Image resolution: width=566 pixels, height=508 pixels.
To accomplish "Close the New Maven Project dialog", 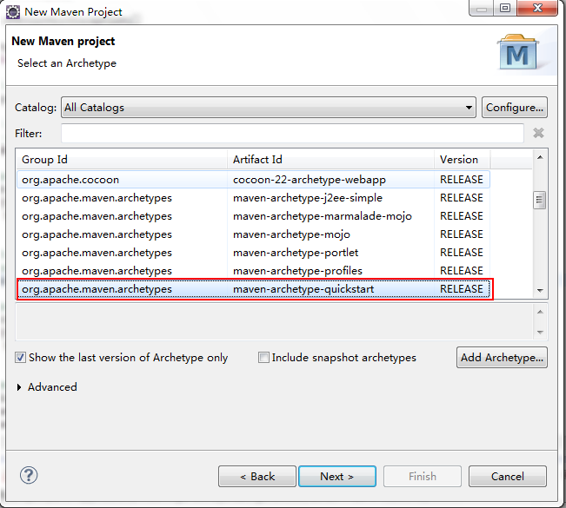I will pos(537,9).
